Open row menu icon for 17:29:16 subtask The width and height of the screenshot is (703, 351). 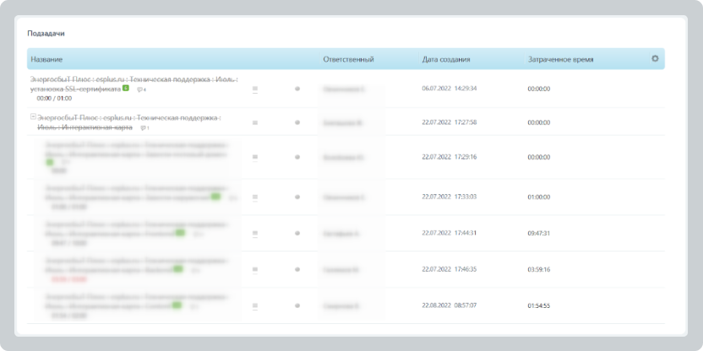click(x=255, y=157)
